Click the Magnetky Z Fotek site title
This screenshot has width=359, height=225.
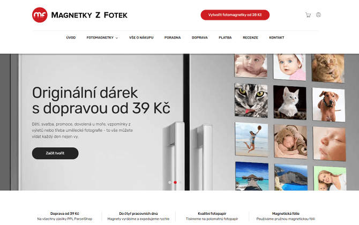[89, 15]
